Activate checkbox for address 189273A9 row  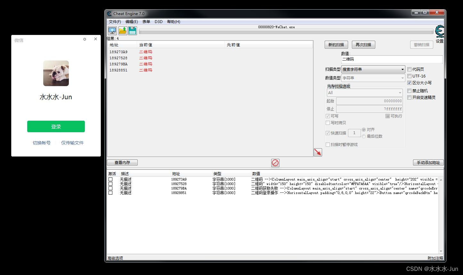click(x=110, y=179)
